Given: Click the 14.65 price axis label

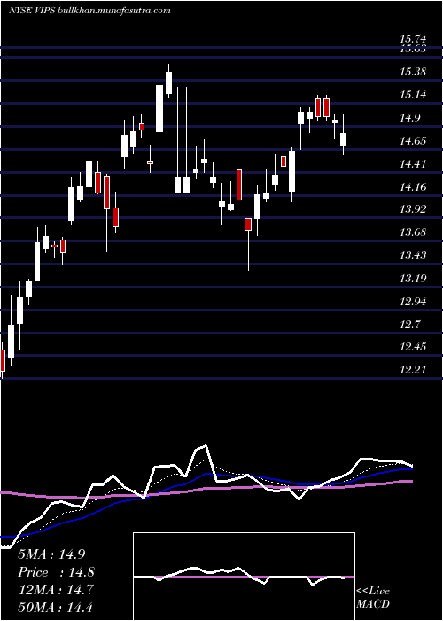Looking at the screenshot, I should 413,140.
